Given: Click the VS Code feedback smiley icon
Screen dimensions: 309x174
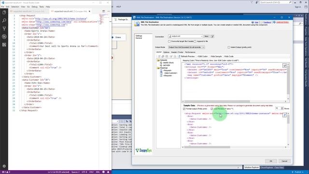Looking at the screenshot, I should pyautogui.click(x=103, y=172).
